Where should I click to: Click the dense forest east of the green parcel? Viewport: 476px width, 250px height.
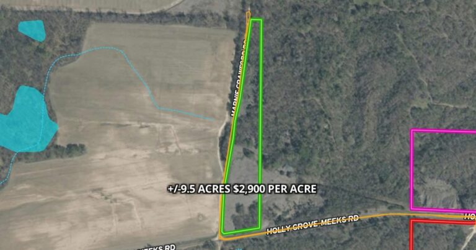334,91
